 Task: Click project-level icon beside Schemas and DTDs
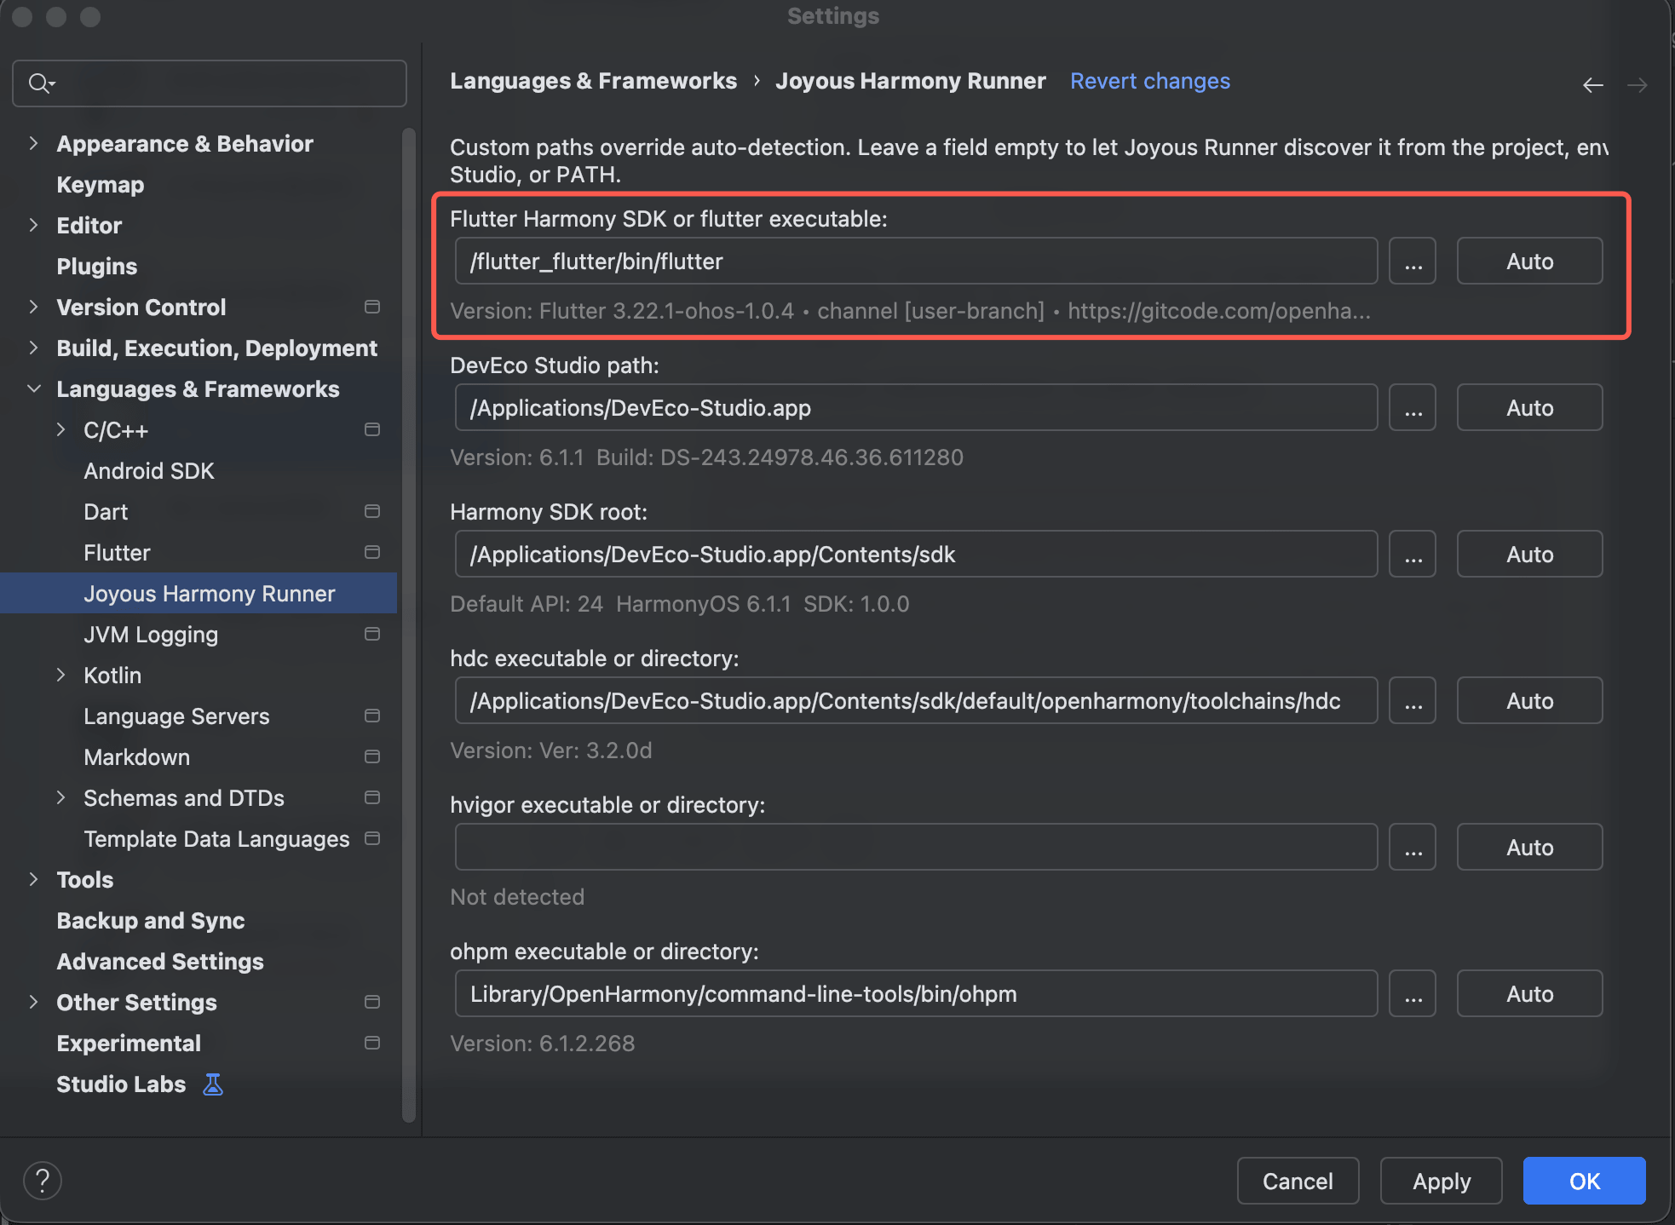[x=372, y=797]
